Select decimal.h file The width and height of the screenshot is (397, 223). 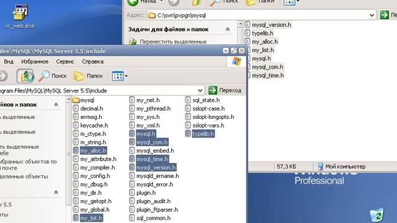tap(88, 108)
